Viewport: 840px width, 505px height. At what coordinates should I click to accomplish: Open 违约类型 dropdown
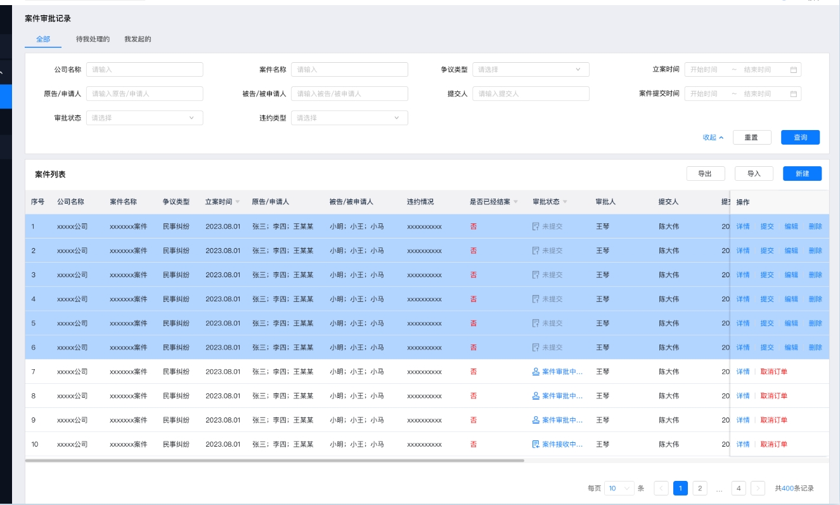(349, 118)
